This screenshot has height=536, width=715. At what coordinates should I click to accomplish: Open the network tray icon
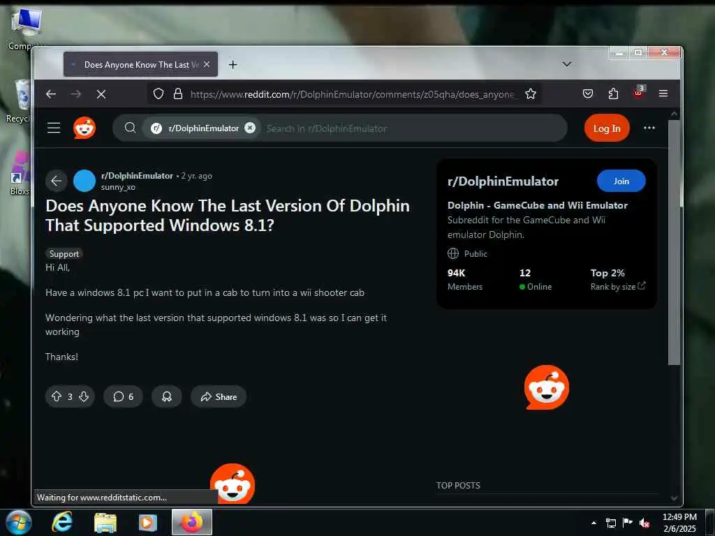pos(610,523)
